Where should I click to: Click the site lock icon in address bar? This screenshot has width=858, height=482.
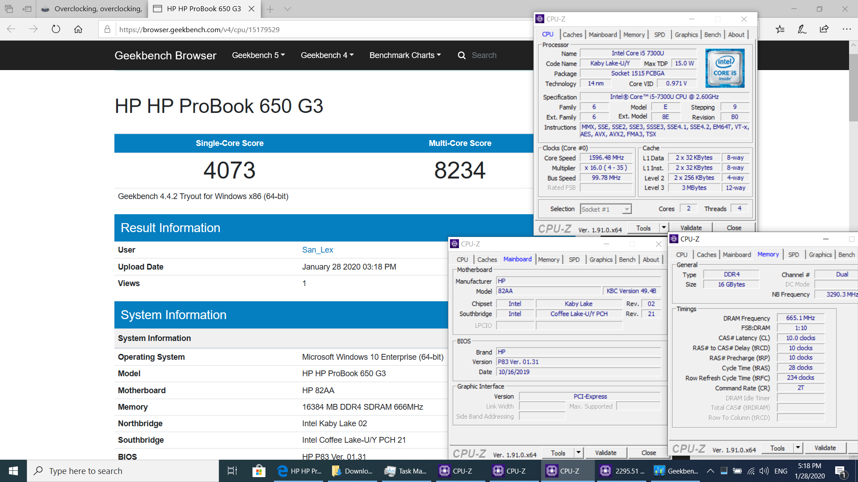(x=107, y=29)
